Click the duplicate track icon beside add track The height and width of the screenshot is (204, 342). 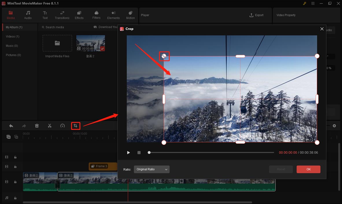click(16, 137)
